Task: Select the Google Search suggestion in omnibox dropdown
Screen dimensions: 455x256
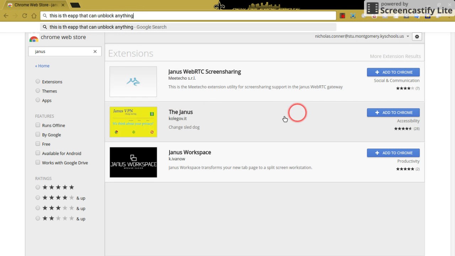Action: point(189,27)
